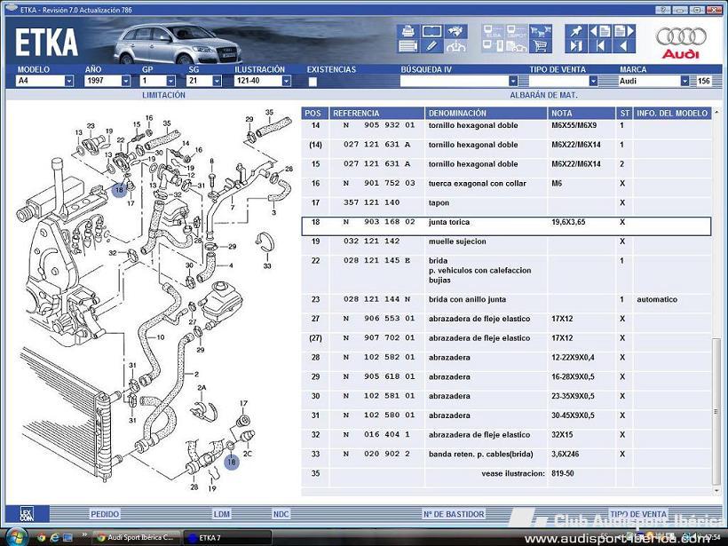Viewport: 728px width, 546px height.
Task: Click the DENOMINACIÓN column header
Action: (487, 114)
